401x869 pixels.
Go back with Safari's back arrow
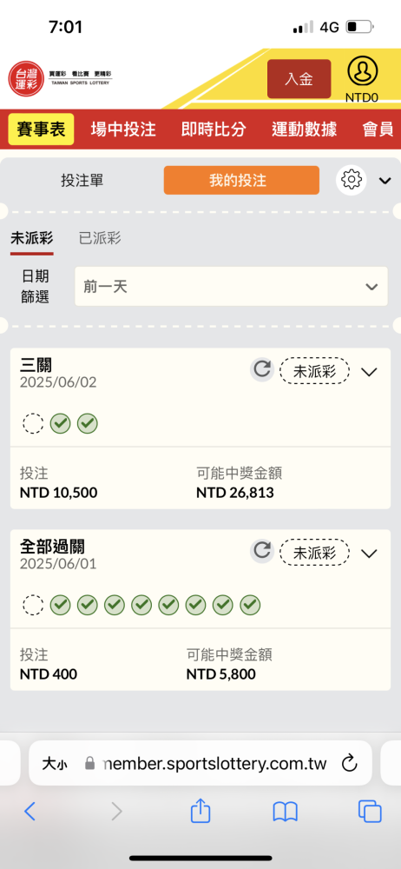(x=30, y=812)
